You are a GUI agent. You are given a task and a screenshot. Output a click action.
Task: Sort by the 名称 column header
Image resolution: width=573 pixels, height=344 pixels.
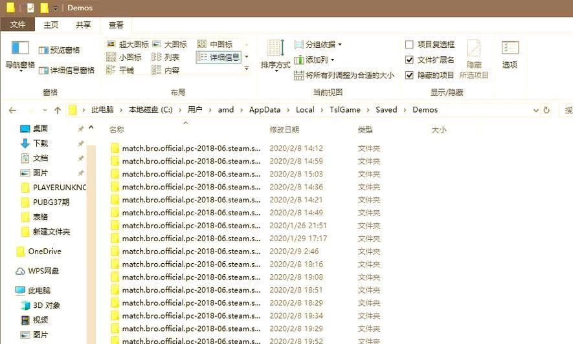117,129
